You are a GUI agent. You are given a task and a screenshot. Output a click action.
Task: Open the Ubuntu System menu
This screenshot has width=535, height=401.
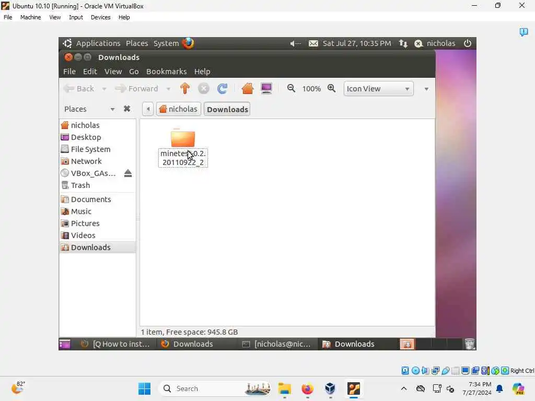166,43
